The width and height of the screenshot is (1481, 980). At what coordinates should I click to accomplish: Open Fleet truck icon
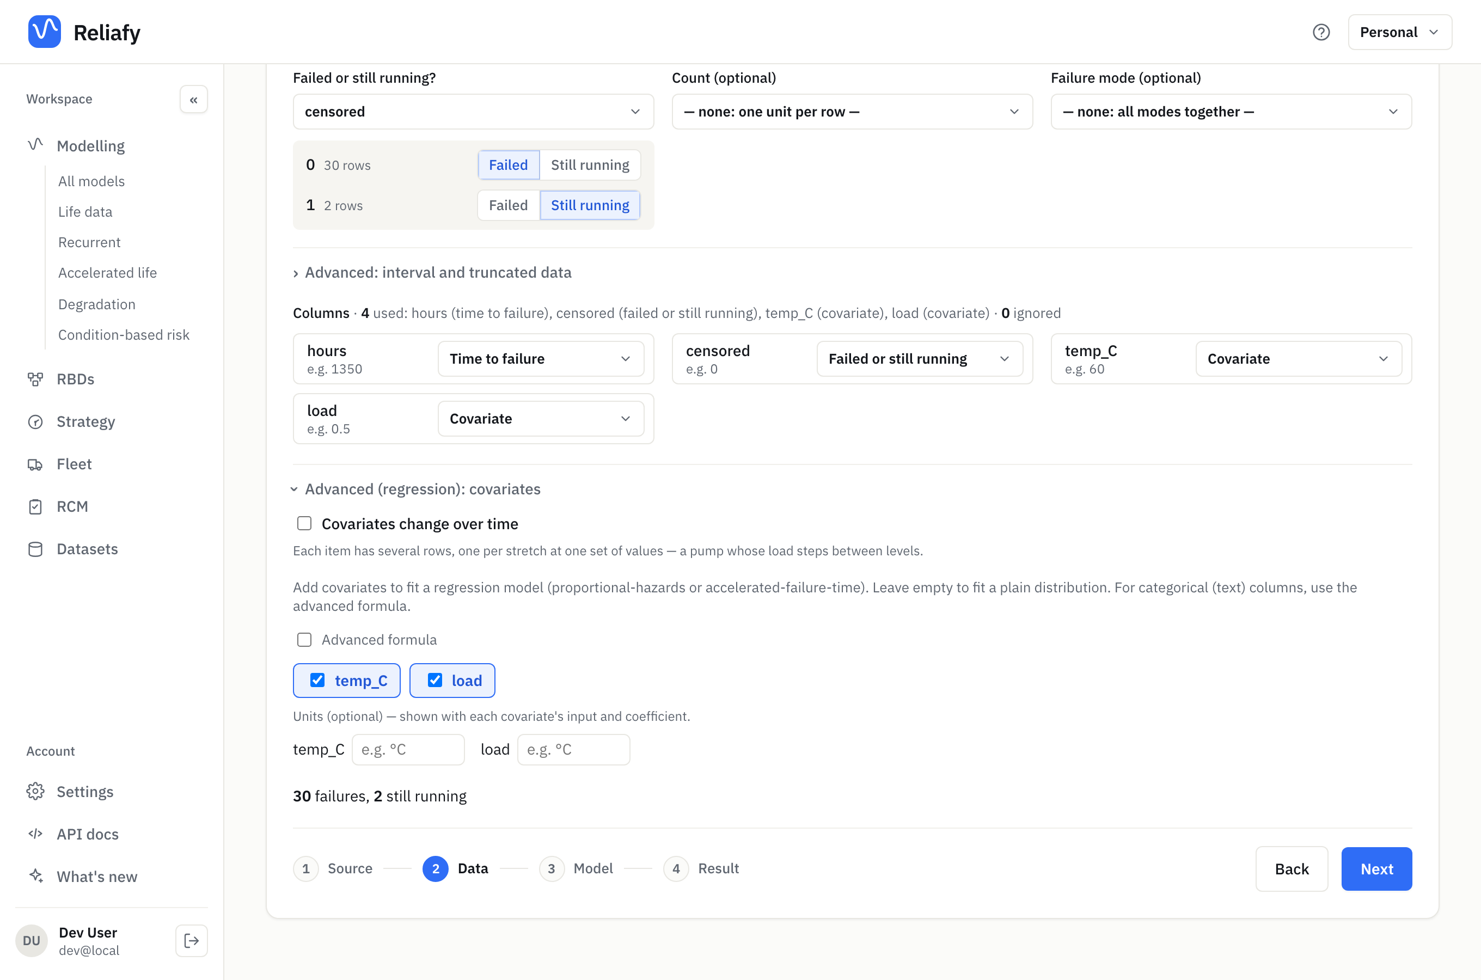35,464
